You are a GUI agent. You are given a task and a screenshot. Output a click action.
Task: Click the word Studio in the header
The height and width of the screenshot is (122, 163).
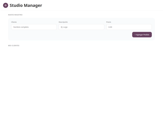click(x=16, y=5)
